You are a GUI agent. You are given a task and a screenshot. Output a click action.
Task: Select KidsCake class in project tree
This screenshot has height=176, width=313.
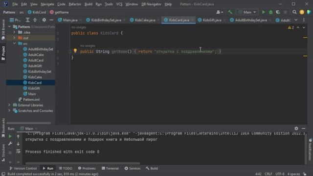click(35, 77)
